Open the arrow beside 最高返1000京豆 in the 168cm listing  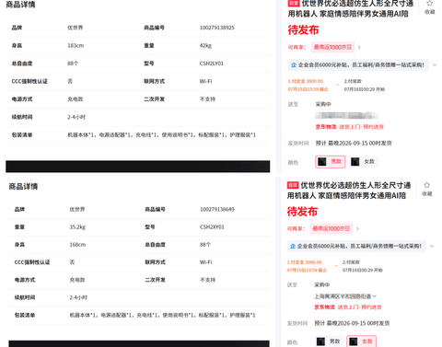point(357,228)
